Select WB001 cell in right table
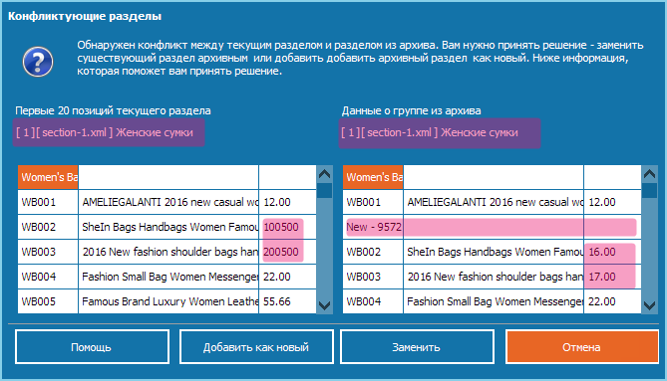This screenshot has width=667, height=381. [373, 202]
